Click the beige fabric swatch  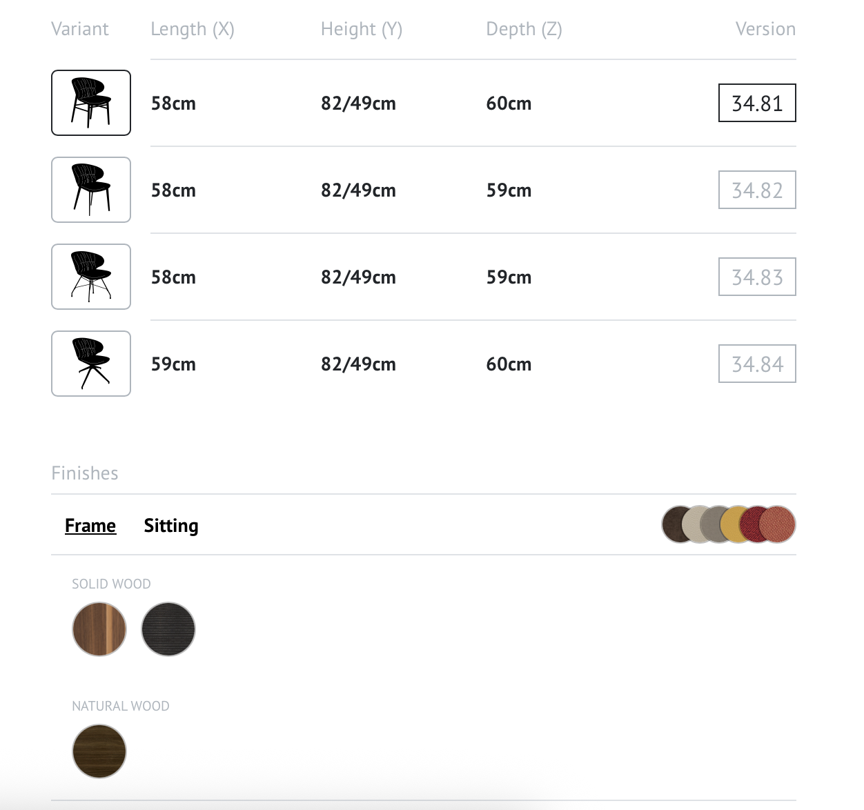pyautogui.click(x=691, y=524)
